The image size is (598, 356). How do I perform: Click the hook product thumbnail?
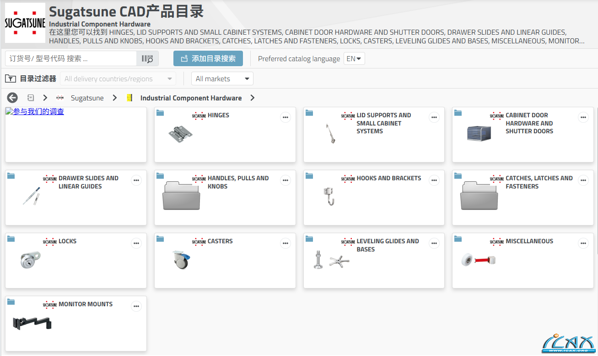point(329,196)
